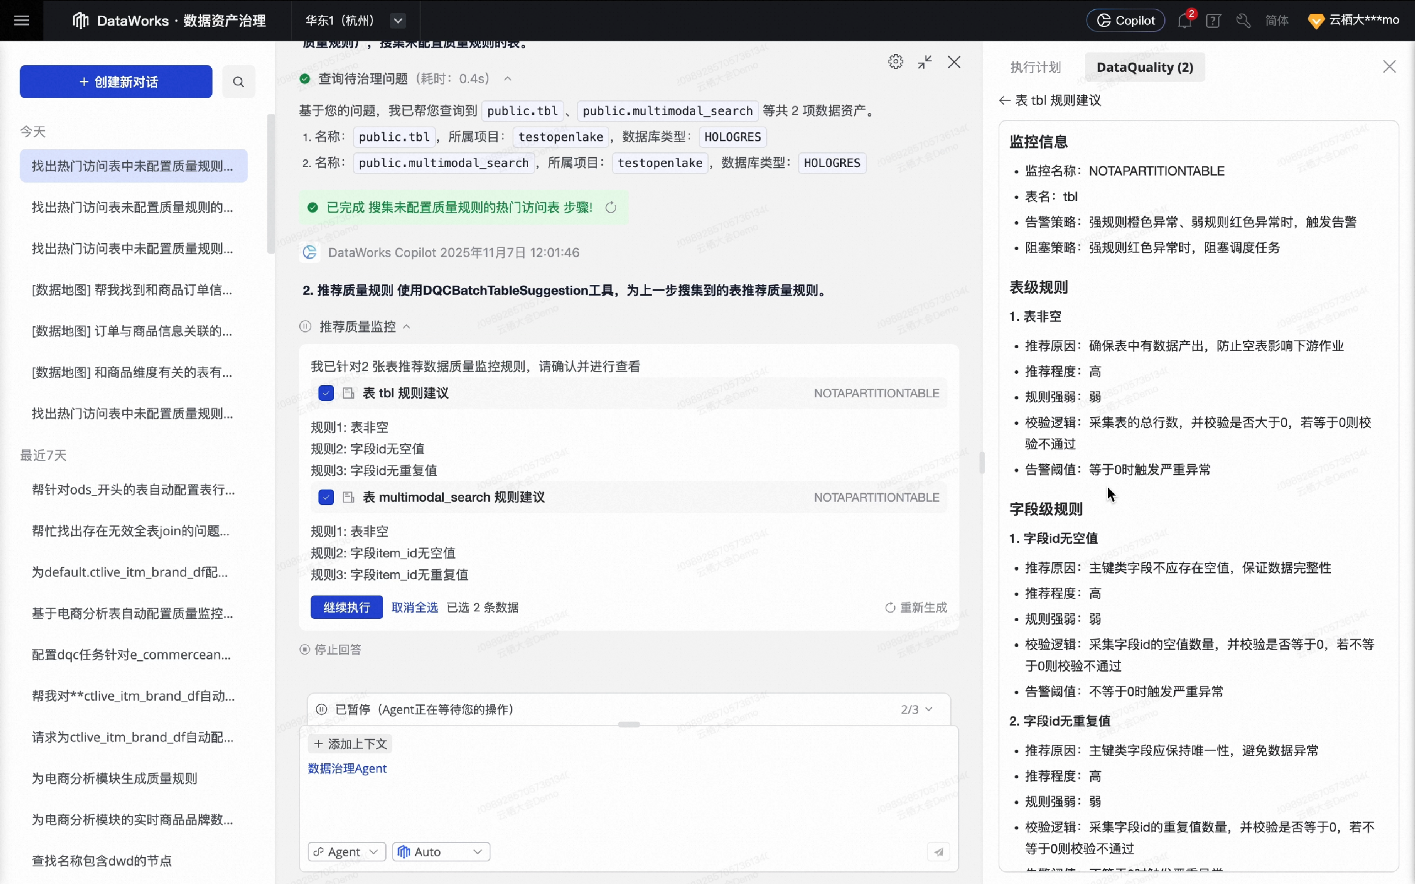
Task: Click the 继续执行 button
Action: [x=346, y=607]
